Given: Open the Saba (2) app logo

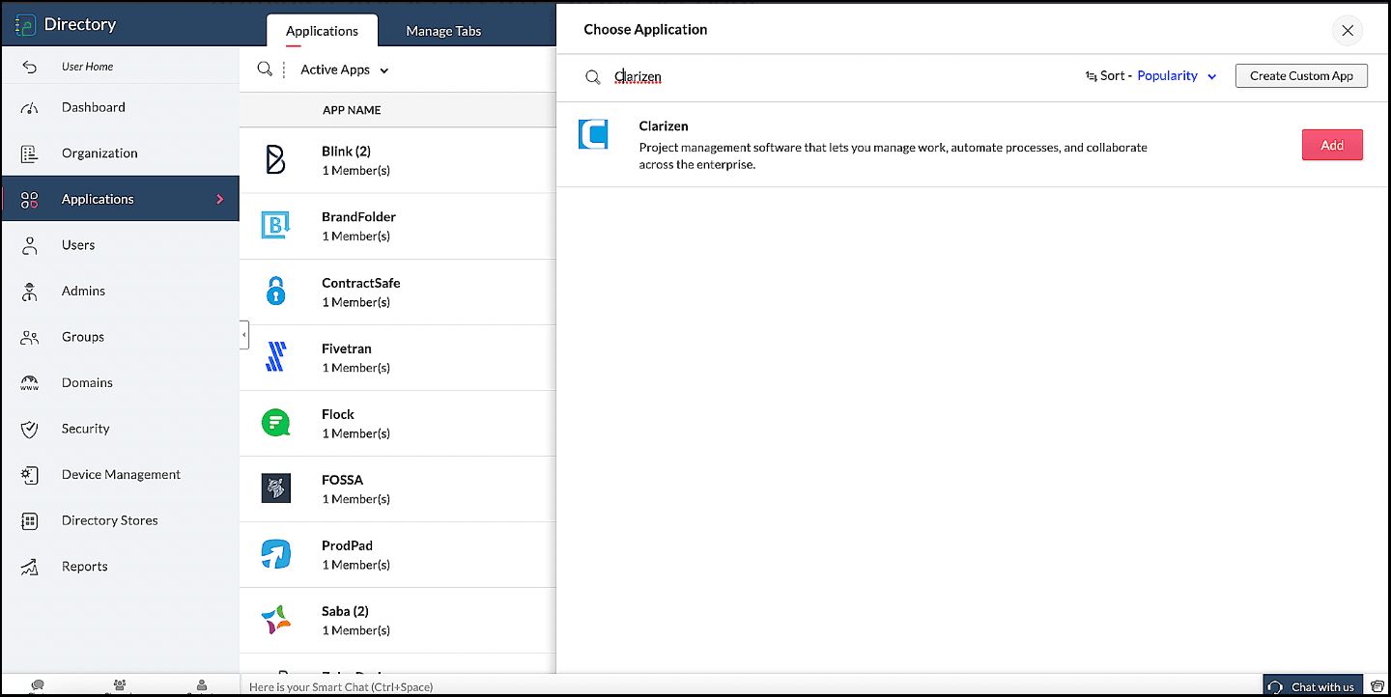Looking at the screenshot, I should point(275,620).
